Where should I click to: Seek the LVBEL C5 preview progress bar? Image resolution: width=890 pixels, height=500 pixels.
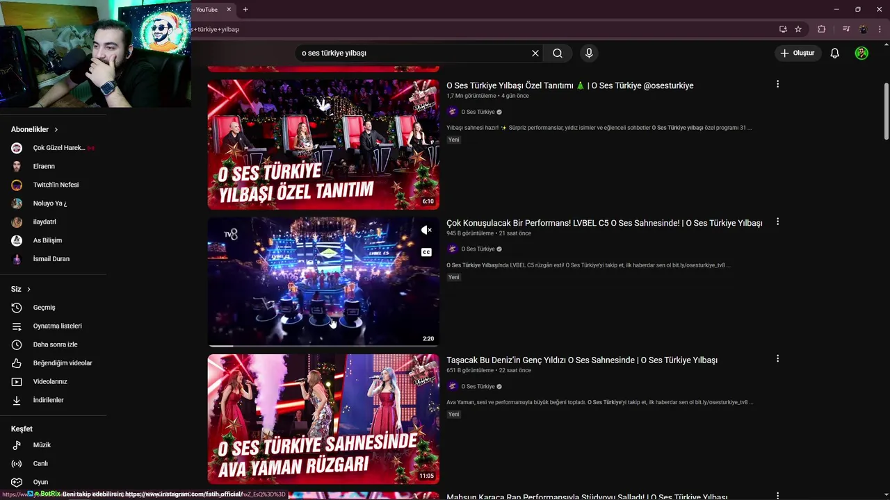click(323, 345)
